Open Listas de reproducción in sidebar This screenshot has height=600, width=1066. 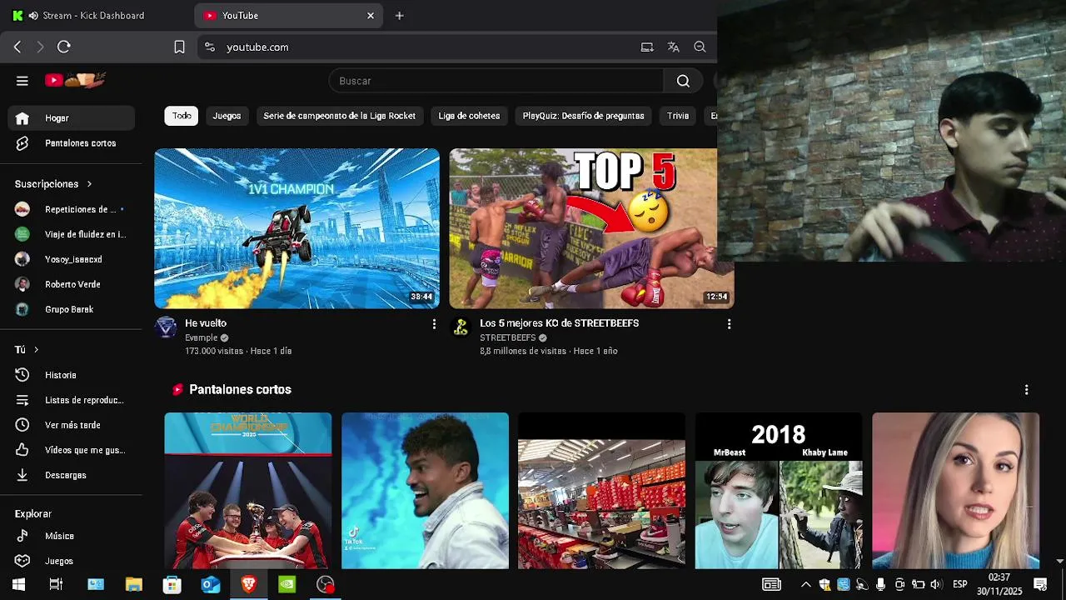click(x=72, y=400)
